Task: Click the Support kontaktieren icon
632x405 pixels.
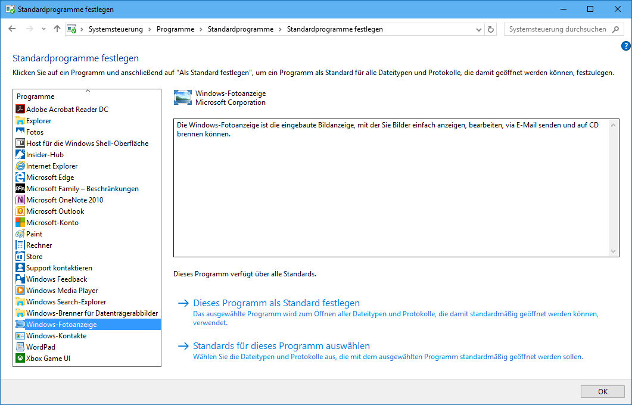Action: [x=20, y=267]
